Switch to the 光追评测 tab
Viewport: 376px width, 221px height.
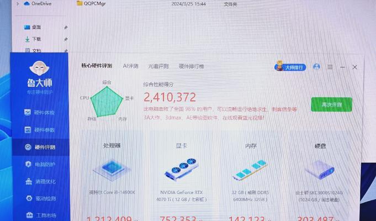coord(158,66)
